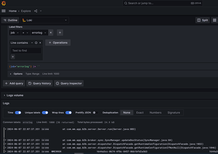This screenshot has height=154, width=218.
Task: Select the Exact deduplication option
Action: point(140,112)
